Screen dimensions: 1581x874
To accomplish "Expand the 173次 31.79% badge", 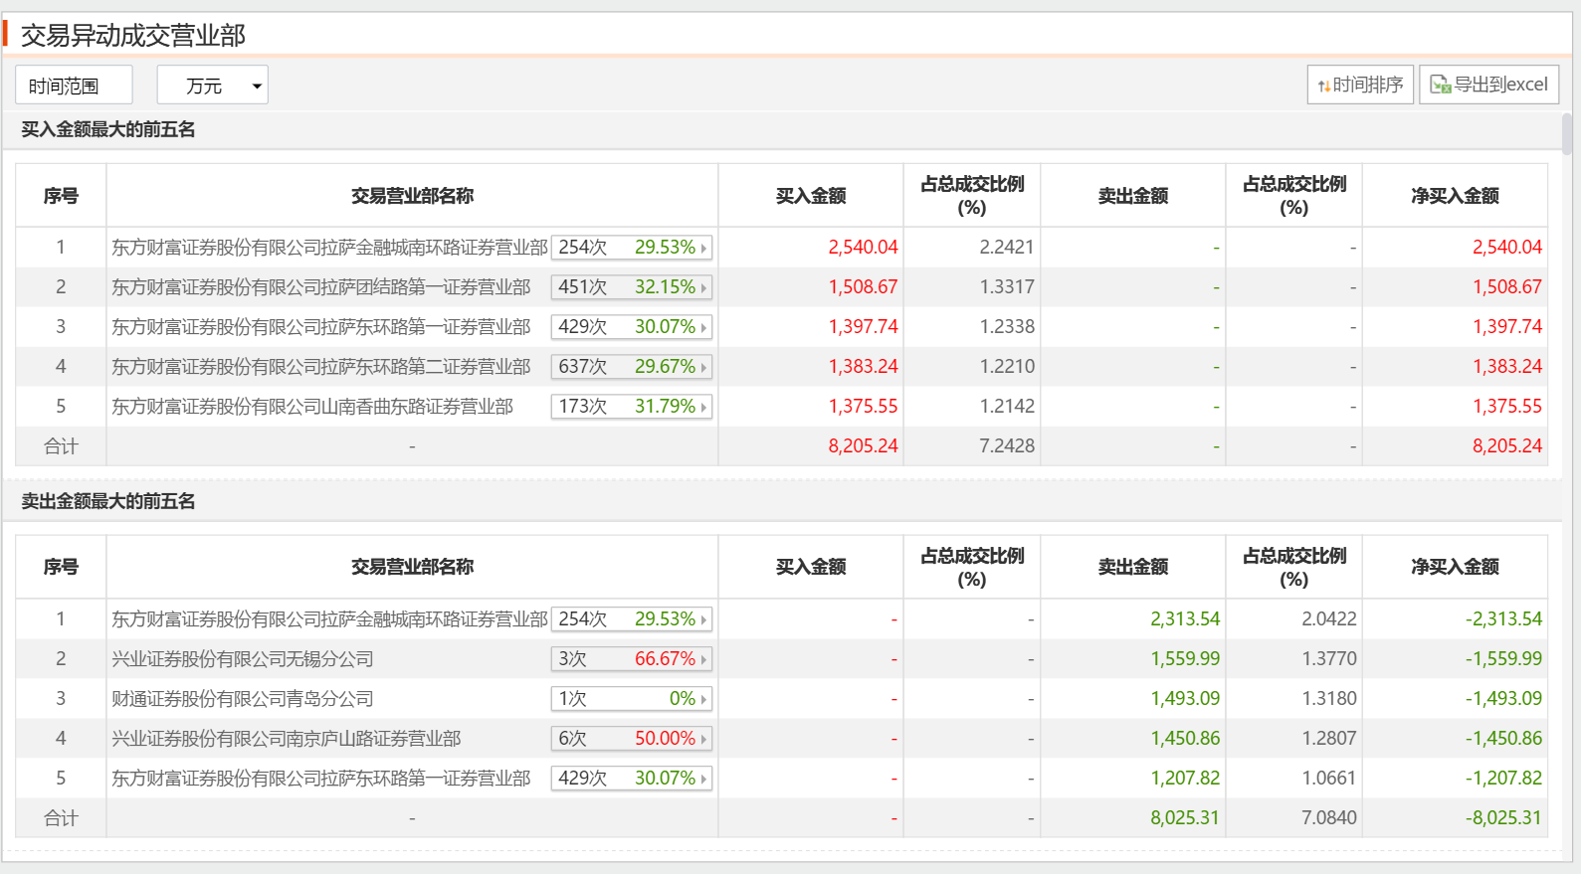I will click(632, 407).
